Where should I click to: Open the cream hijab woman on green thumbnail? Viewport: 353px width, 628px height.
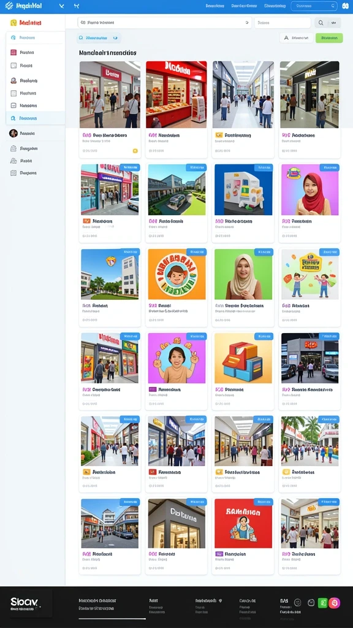pyautogui.click(x=243, y=274)
